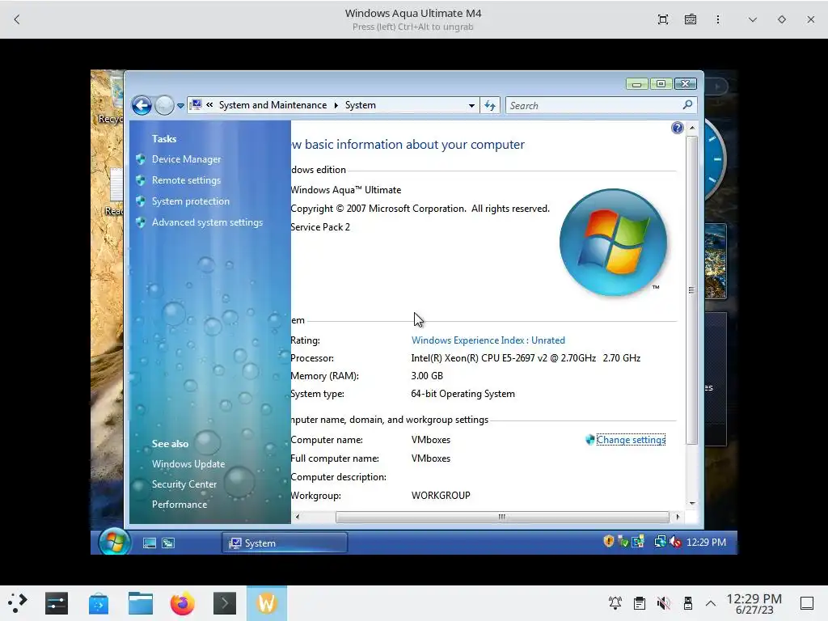Click keyboard shortcut icon in VM title bar
Screen dimensions: 828x621
pos(691,19)
